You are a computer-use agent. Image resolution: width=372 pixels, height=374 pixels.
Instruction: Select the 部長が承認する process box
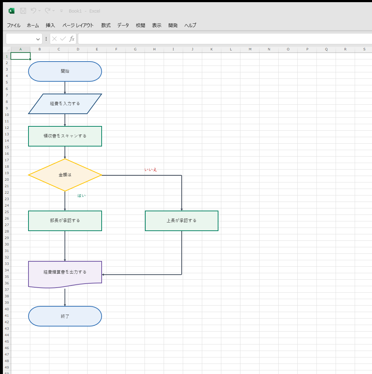pos(65,221)
